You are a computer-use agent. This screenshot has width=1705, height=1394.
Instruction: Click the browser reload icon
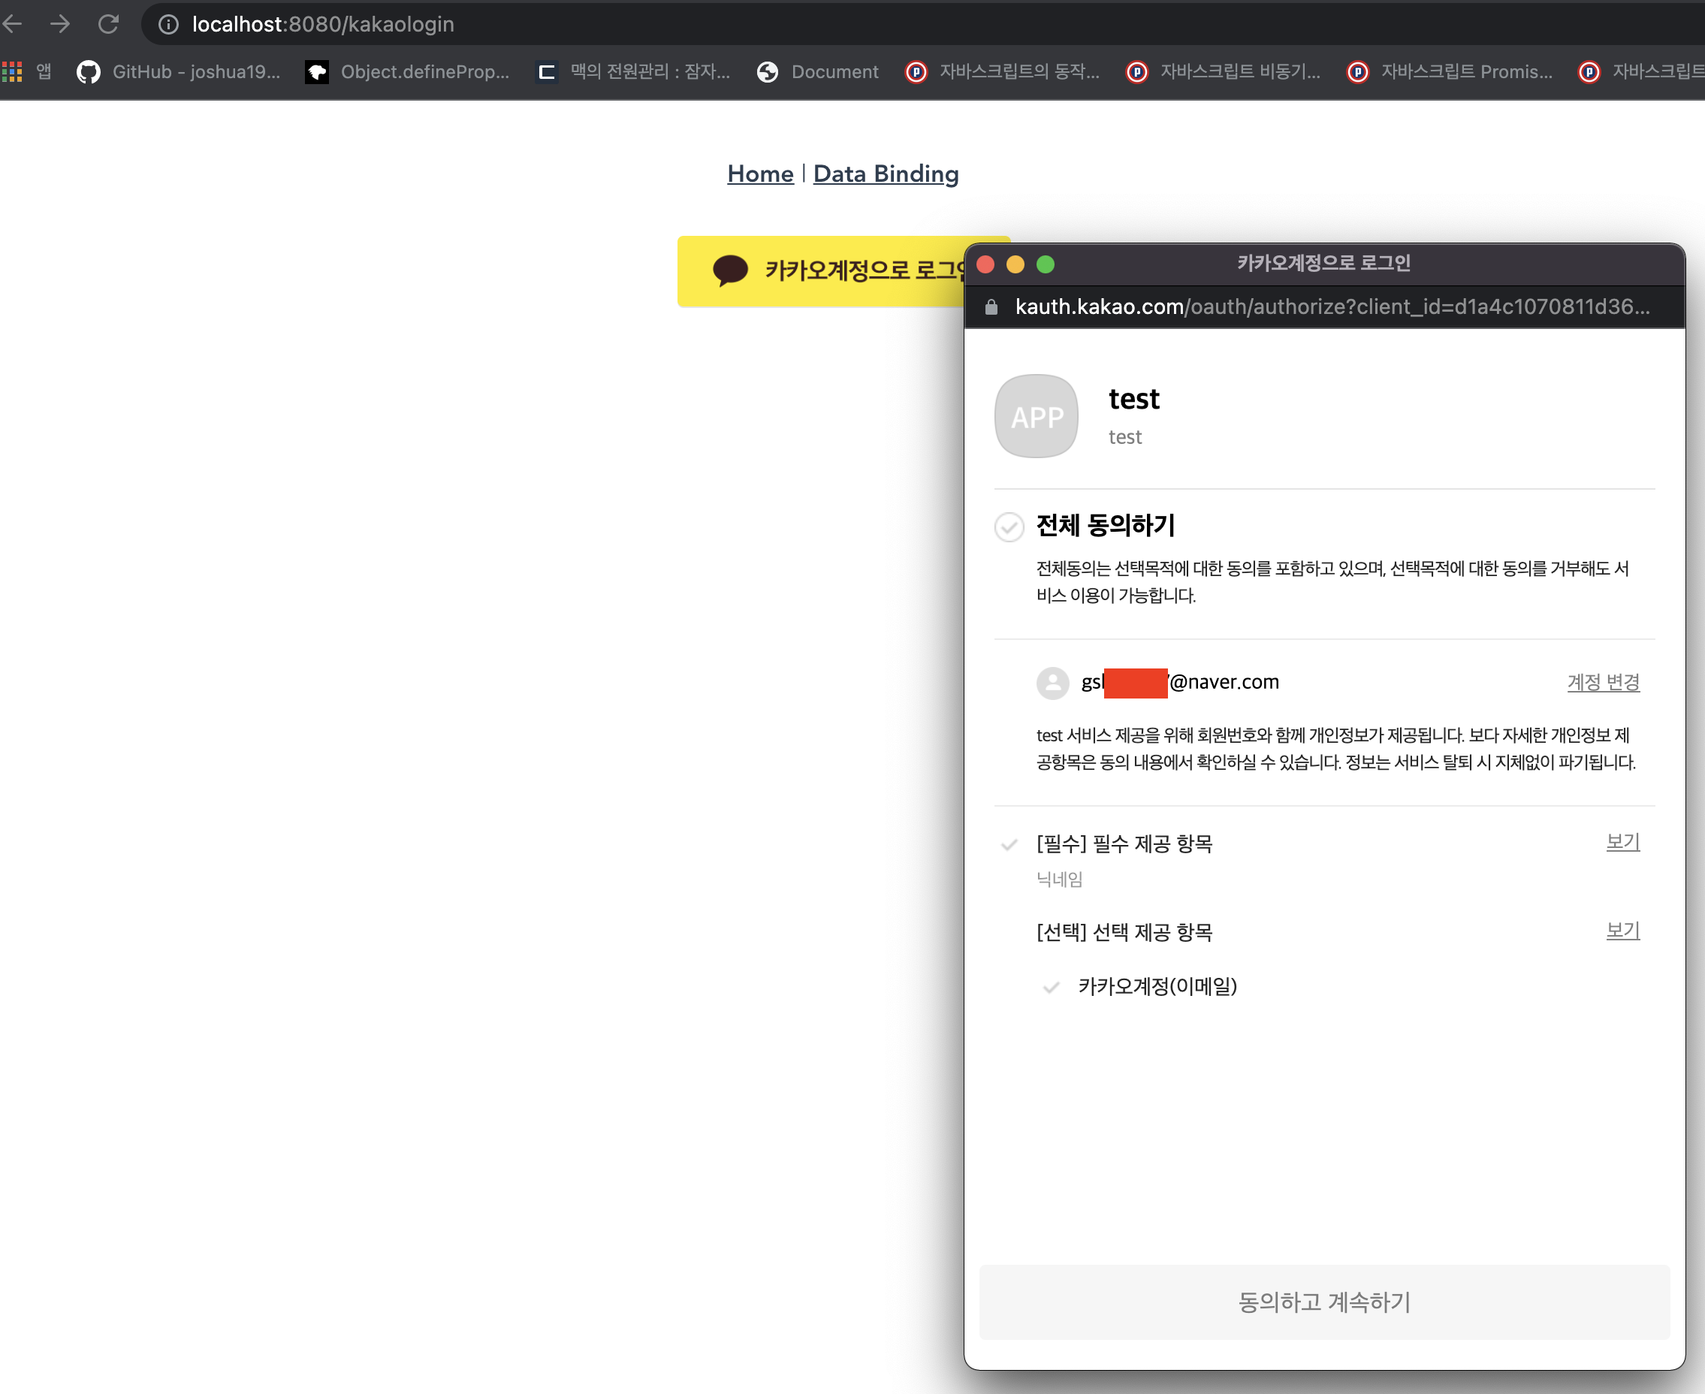pos(108,24)
